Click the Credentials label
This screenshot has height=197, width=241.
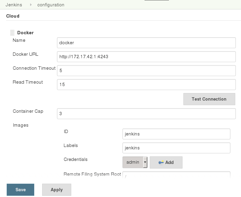coord(75,159)
